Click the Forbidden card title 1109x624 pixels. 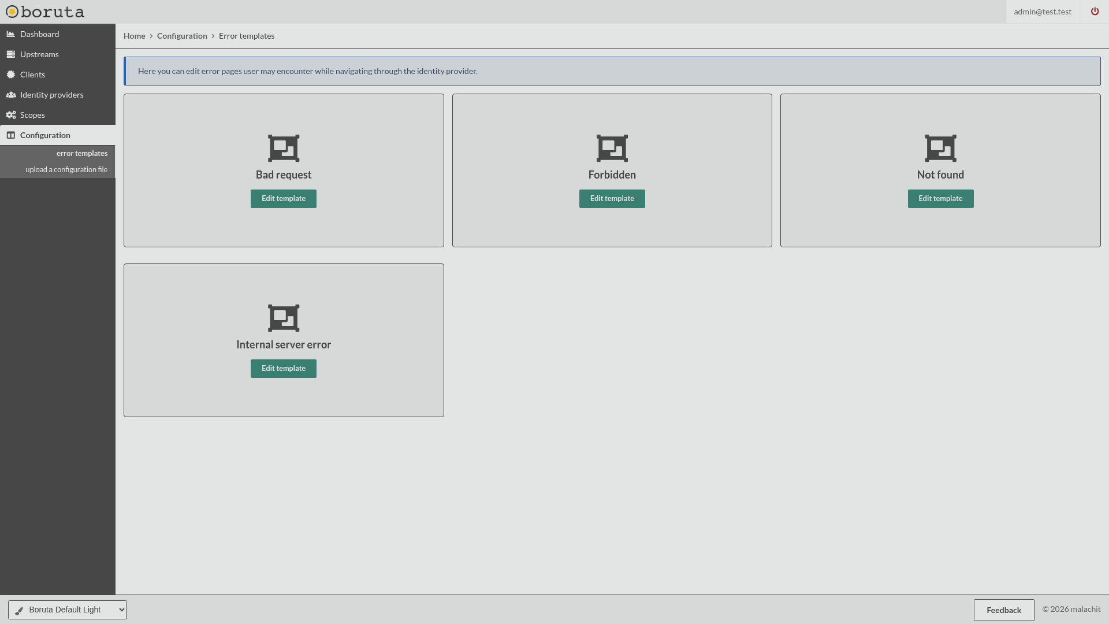click(x=612, y=174)
